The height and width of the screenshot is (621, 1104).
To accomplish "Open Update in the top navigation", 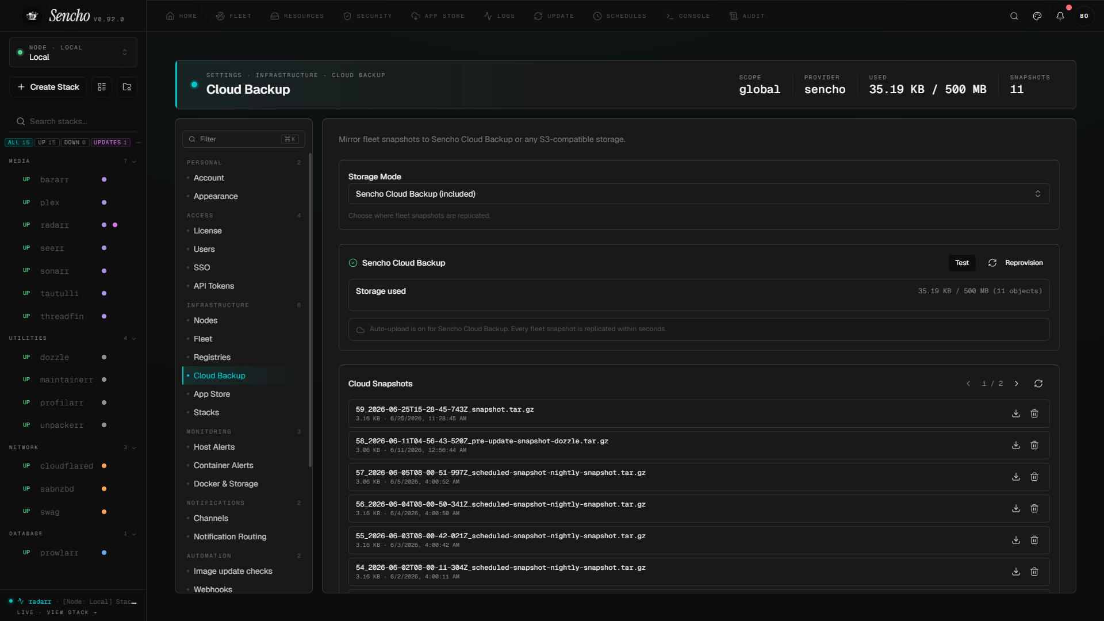I will click(554, 16).
